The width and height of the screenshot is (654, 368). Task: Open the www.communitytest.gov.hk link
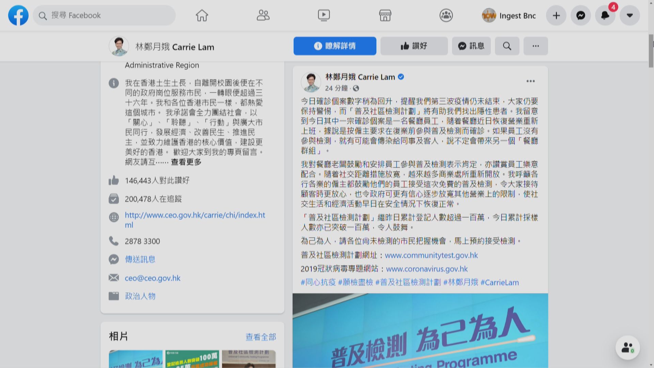(431, 255)
